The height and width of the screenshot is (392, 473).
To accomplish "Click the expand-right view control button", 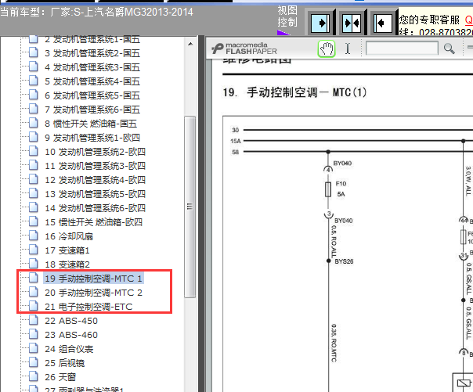I will click(320, 23).
